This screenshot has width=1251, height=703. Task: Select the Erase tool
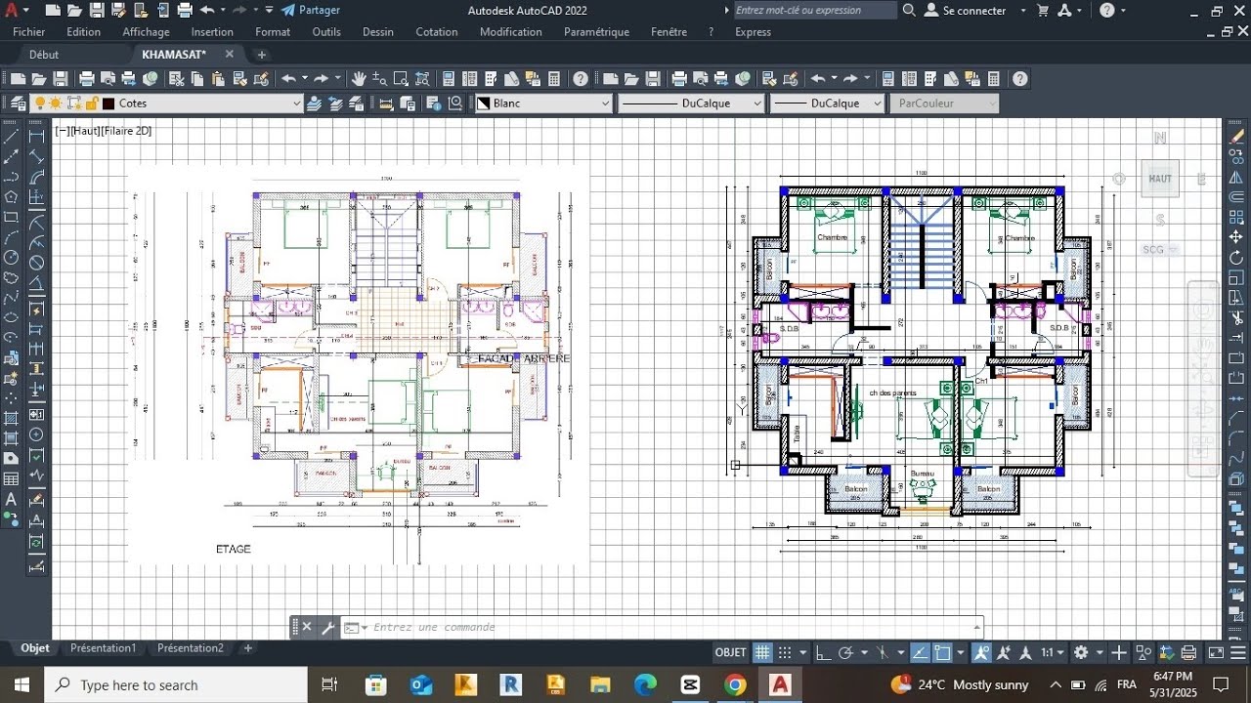point(1237,136)
